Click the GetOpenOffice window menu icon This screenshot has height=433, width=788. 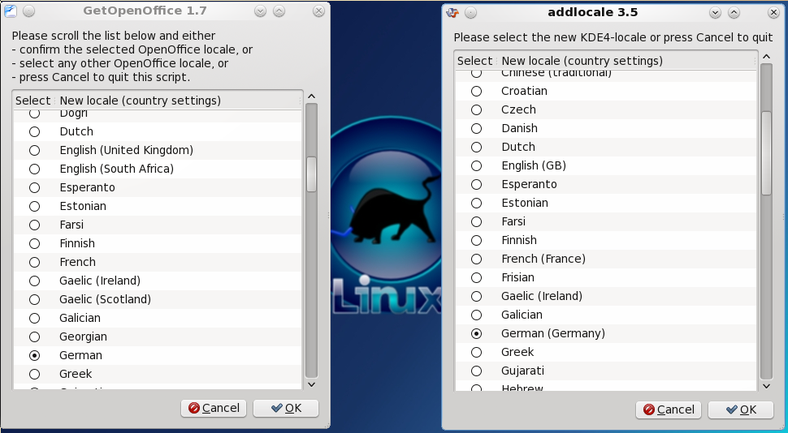[11, 11]
